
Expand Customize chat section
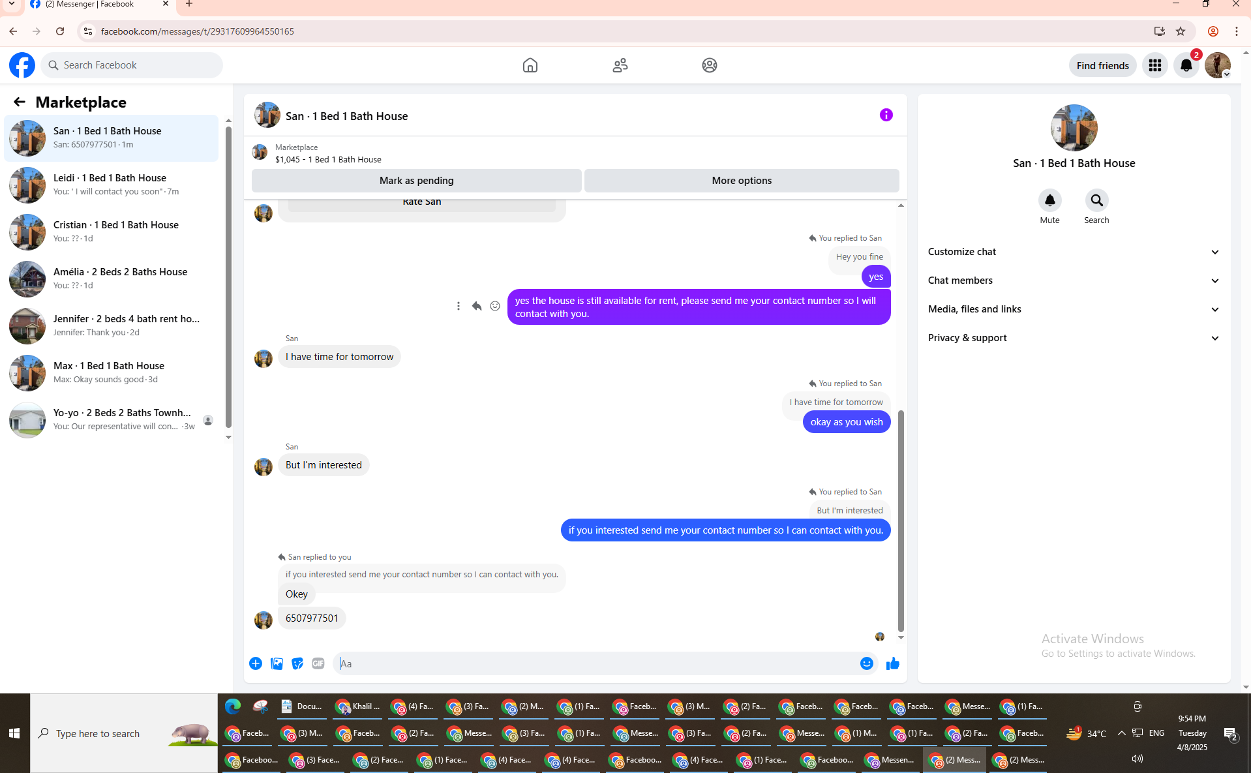(x=1074, y=252)
